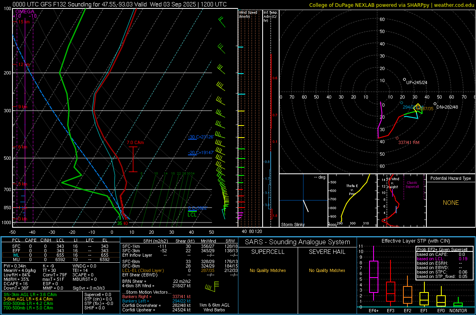
Task: Select the 'DN=282/48' hodograph marker
Action: pos(446,106)
